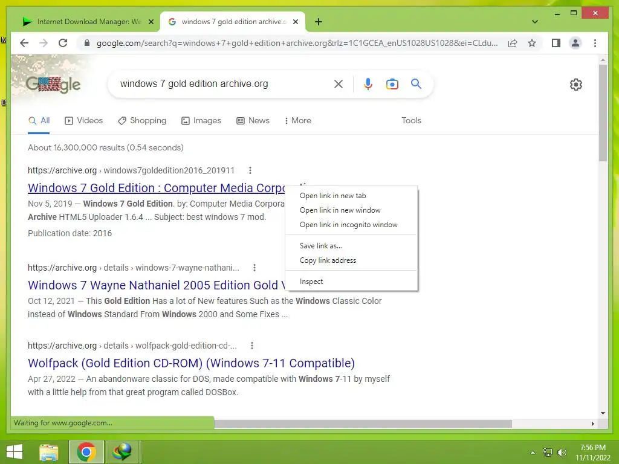
Task: Open the Chrome side panel
Action: pyautogui.click(x=556, y=43)
